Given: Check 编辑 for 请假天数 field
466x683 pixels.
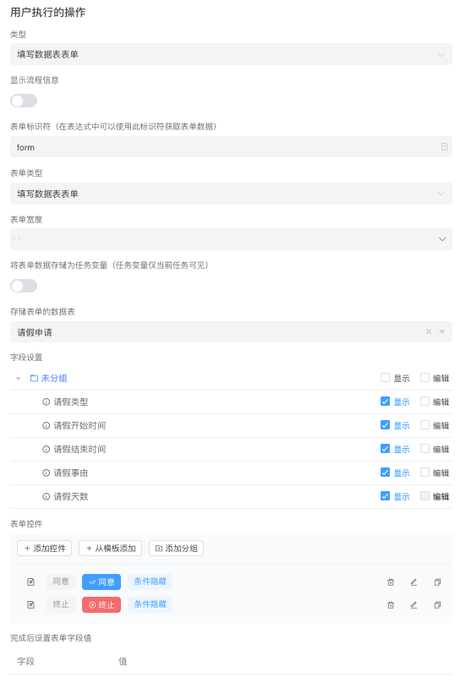Looking at the screenshot, I should pyautogui.click(x=425, y=495).
